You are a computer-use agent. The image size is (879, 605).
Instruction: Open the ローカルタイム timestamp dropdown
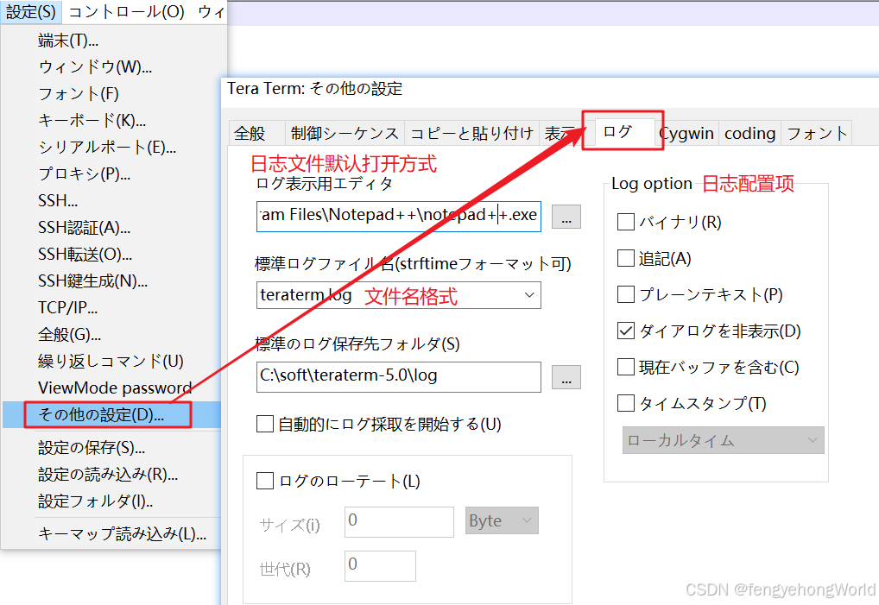(723, 440)
